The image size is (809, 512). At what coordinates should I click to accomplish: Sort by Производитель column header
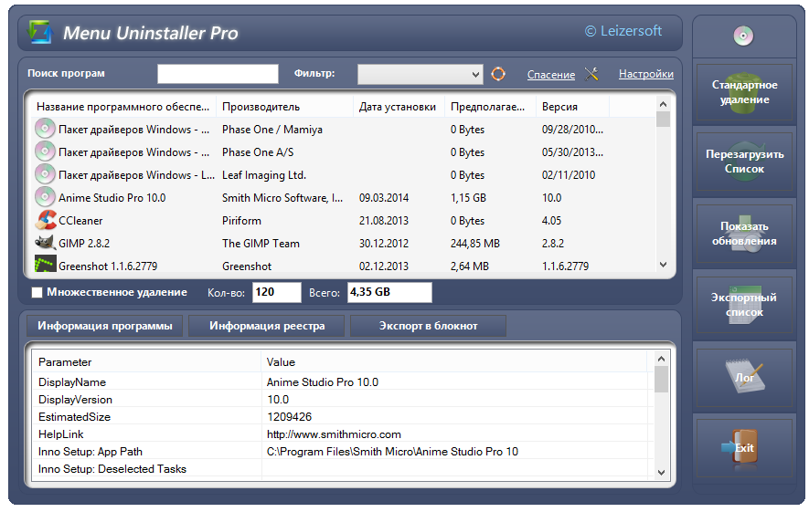(x=285, y=107)
